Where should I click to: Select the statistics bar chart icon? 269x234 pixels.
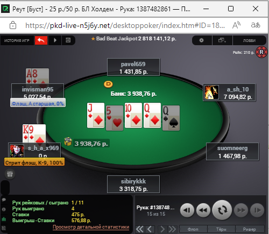[4, 219]
